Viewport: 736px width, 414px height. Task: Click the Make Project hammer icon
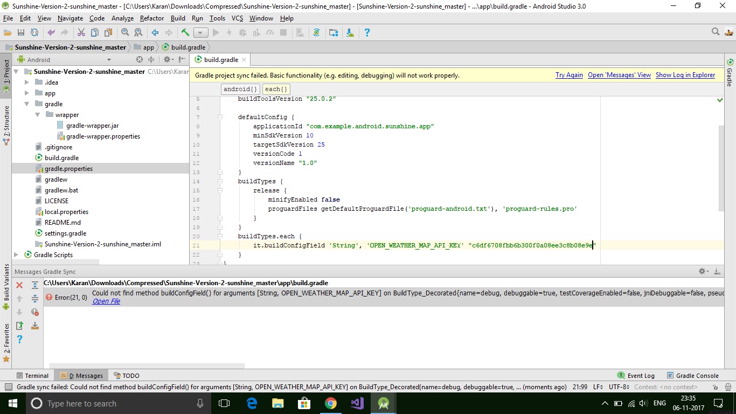185,33
